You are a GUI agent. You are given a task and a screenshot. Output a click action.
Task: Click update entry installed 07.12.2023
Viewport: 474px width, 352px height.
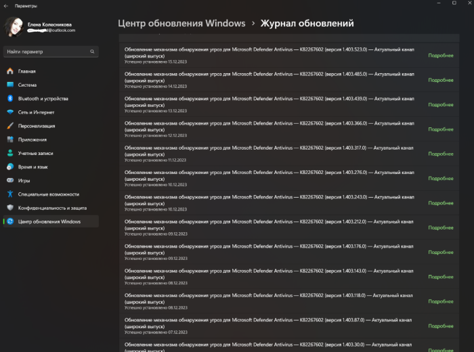289,326
